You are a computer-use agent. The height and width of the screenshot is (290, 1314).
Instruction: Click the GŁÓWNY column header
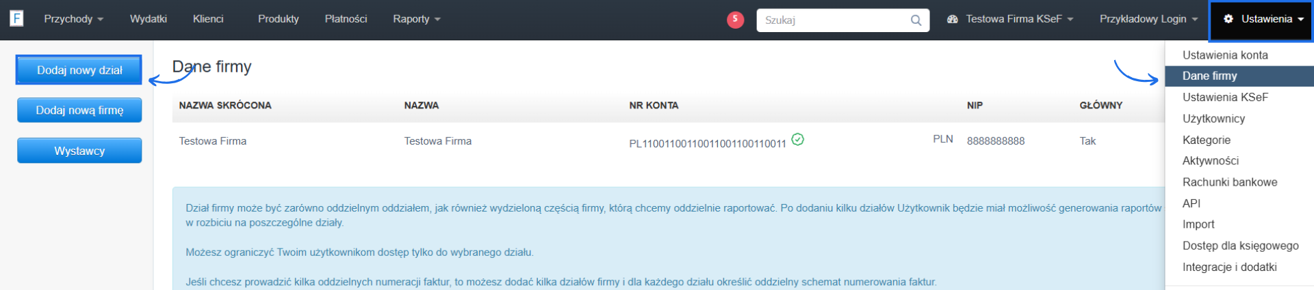tap(1100, 106)
